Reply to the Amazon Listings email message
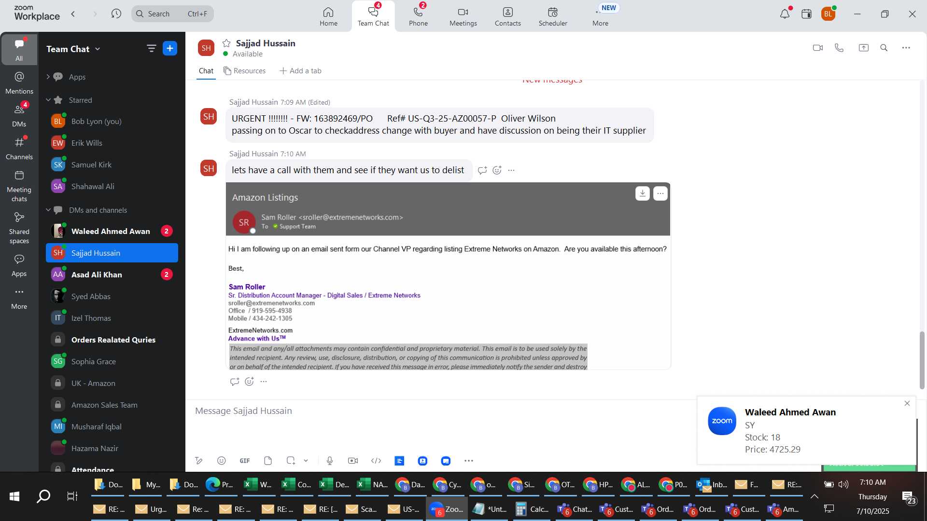The height and width of the screenshot is (521, 927). [235, 382]
